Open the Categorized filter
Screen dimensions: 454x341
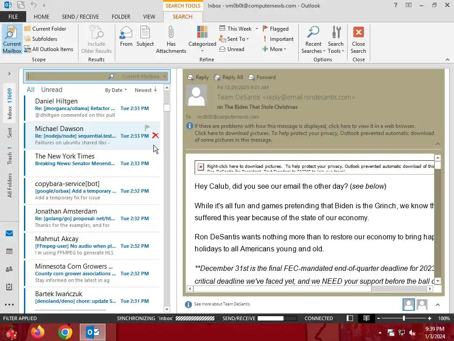coord(202,39)
